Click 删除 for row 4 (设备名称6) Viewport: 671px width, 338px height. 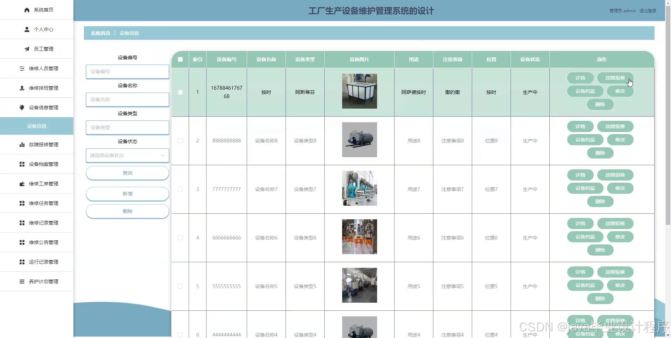600,250
